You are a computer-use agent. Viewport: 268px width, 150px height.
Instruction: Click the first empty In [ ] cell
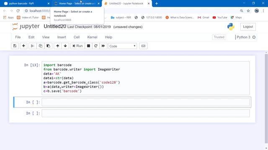(x=146, y=102)
